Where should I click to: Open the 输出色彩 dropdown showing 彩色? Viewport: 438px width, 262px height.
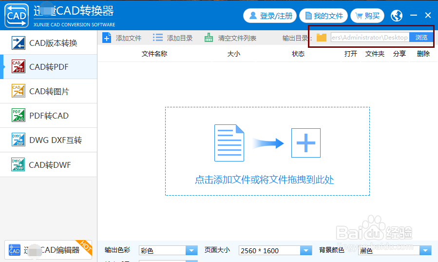pos(168,250)
